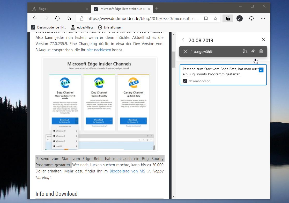
Task: Toggle the Collections toolbar button
Action: coord(228,18)
